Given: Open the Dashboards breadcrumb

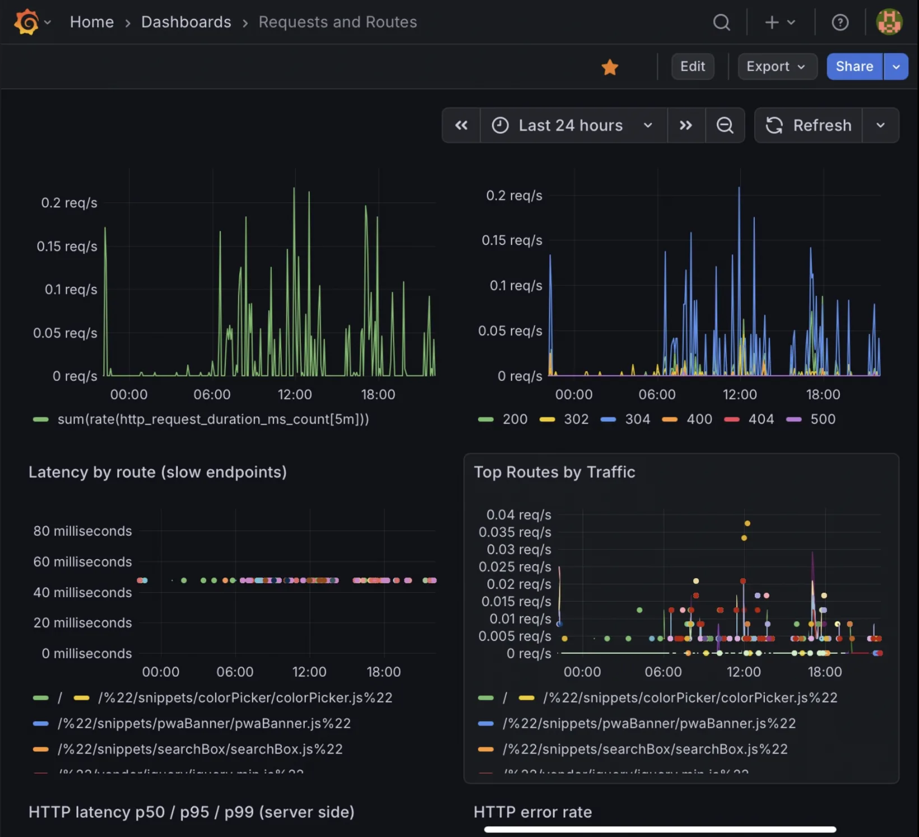Looking at the screenshot, I should point(186,22).
